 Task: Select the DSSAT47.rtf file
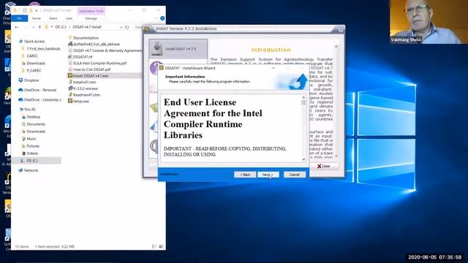(x=83, y=57)
